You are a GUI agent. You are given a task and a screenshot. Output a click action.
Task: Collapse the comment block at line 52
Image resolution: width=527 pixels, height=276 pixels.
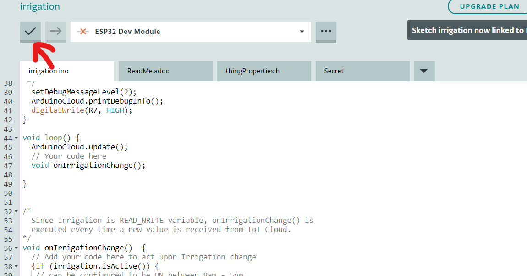click(17, 211)
